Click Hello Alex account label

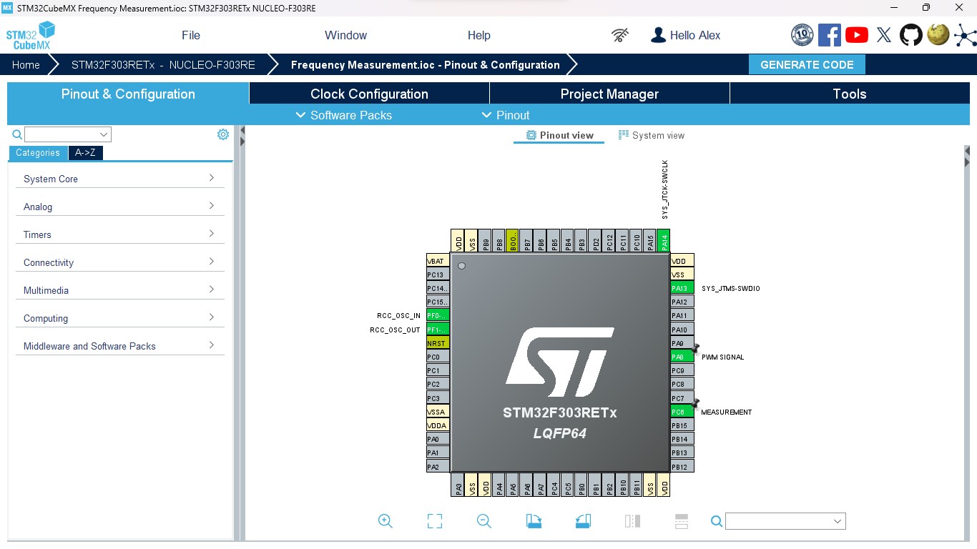(695, 35)
